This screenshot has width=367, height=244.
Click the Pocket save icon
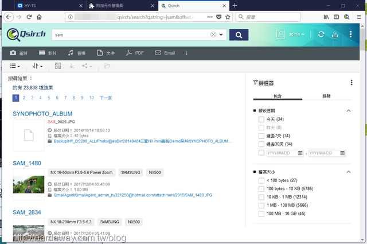click(x=219, y=17)
